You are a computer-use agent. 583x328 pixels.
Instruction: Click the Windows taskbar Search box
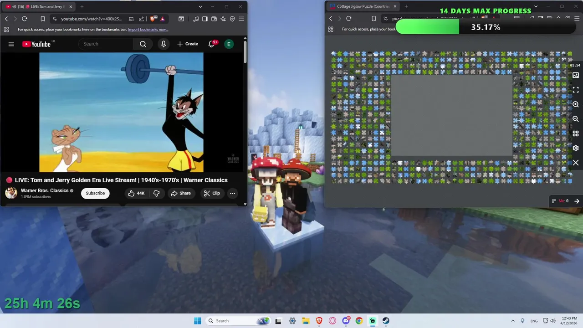(x=237, y=321)
